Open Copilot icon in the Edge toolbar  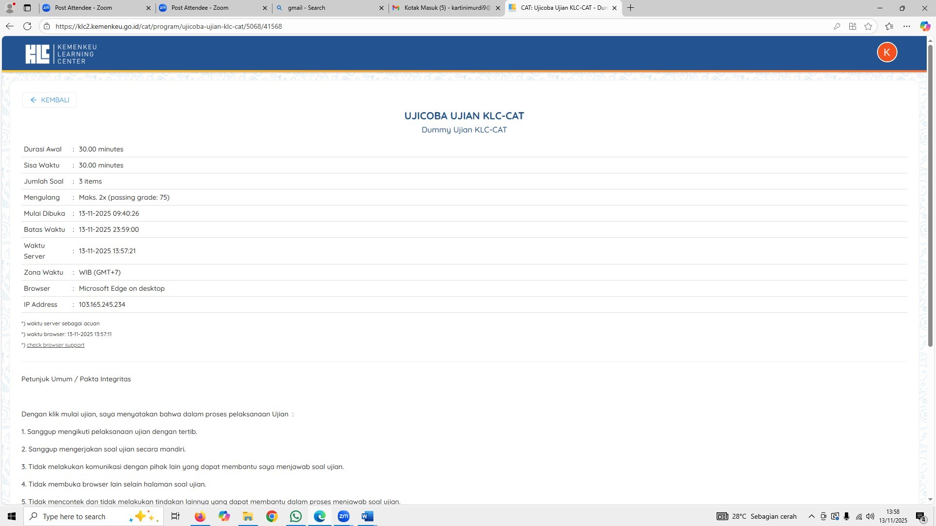[925, 26]
